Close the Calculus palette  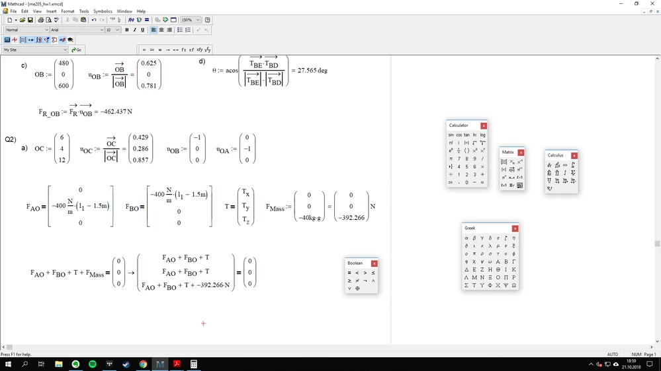point(574,156)
